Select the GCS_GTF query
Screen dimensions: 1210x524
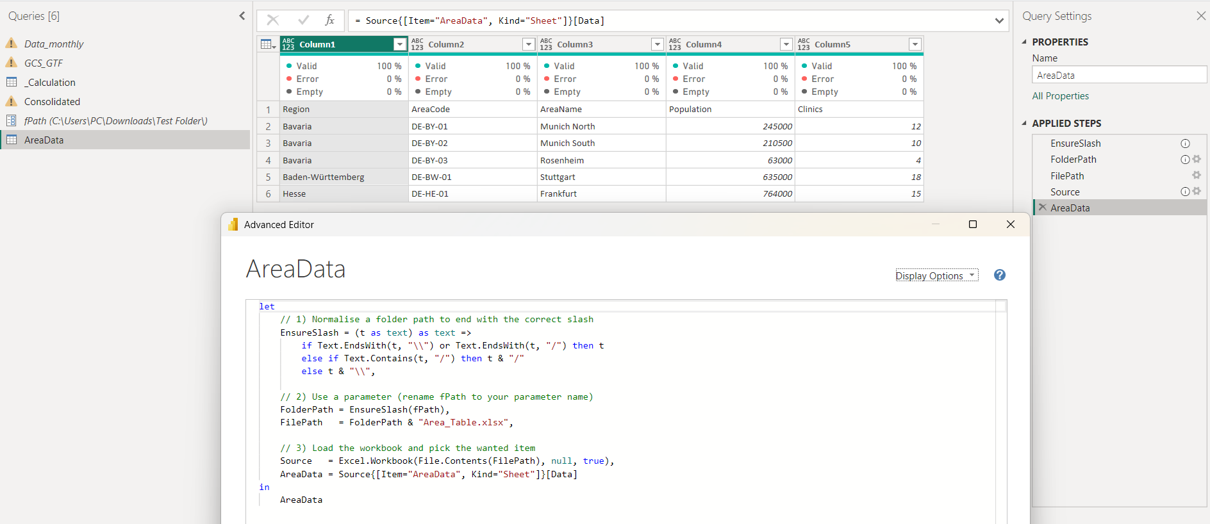[x=125, y=63]
